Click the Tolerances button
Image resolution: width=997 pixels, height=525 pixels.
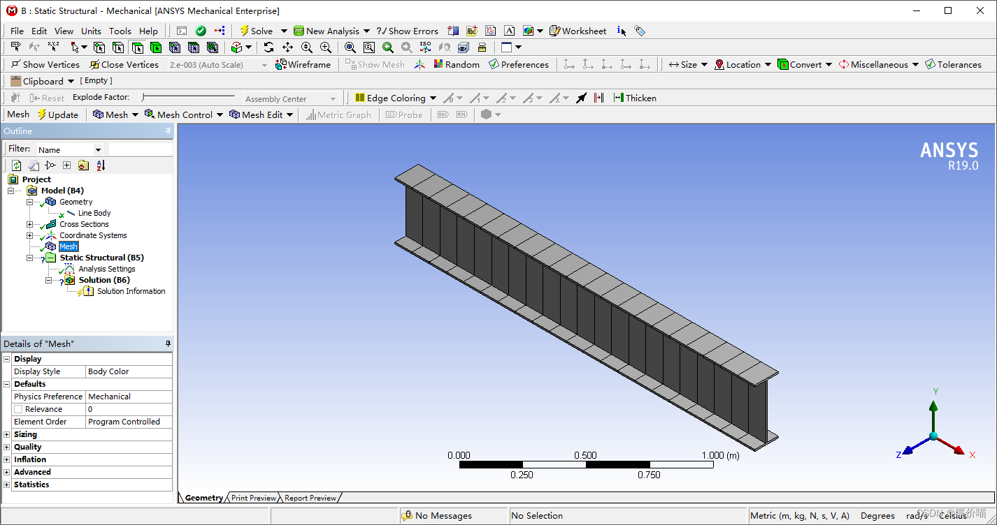coord(953,64)
